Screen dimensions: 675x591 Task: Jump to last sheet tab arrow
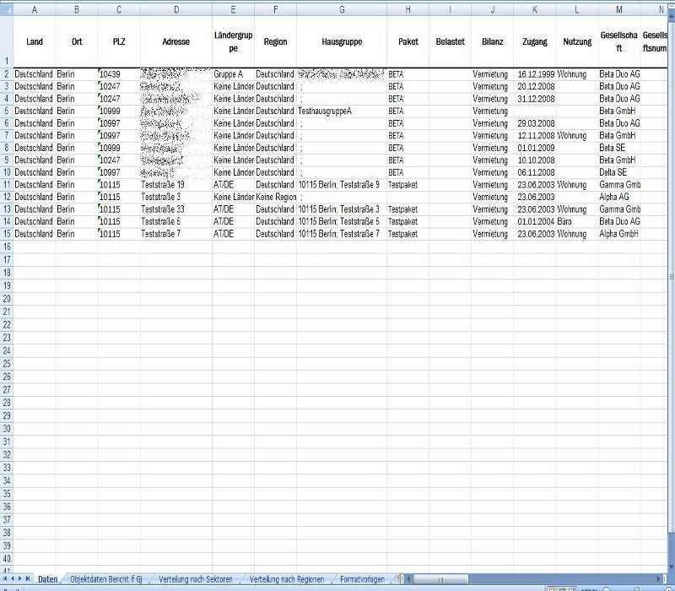(x=27, y=578)
